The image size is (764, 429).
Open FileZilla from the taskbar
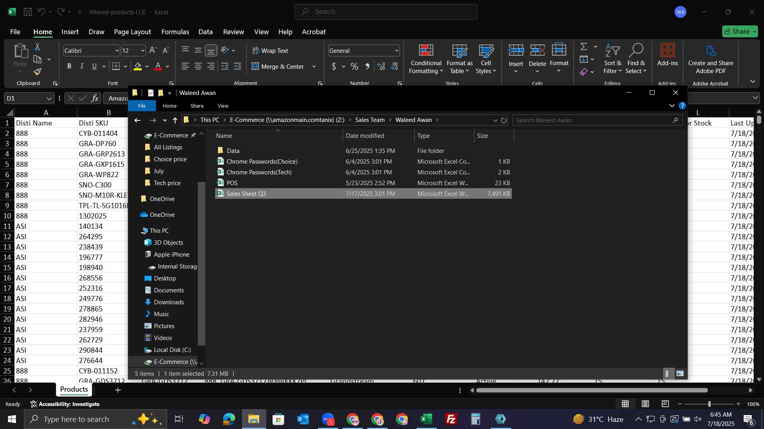tap(451, 419)
